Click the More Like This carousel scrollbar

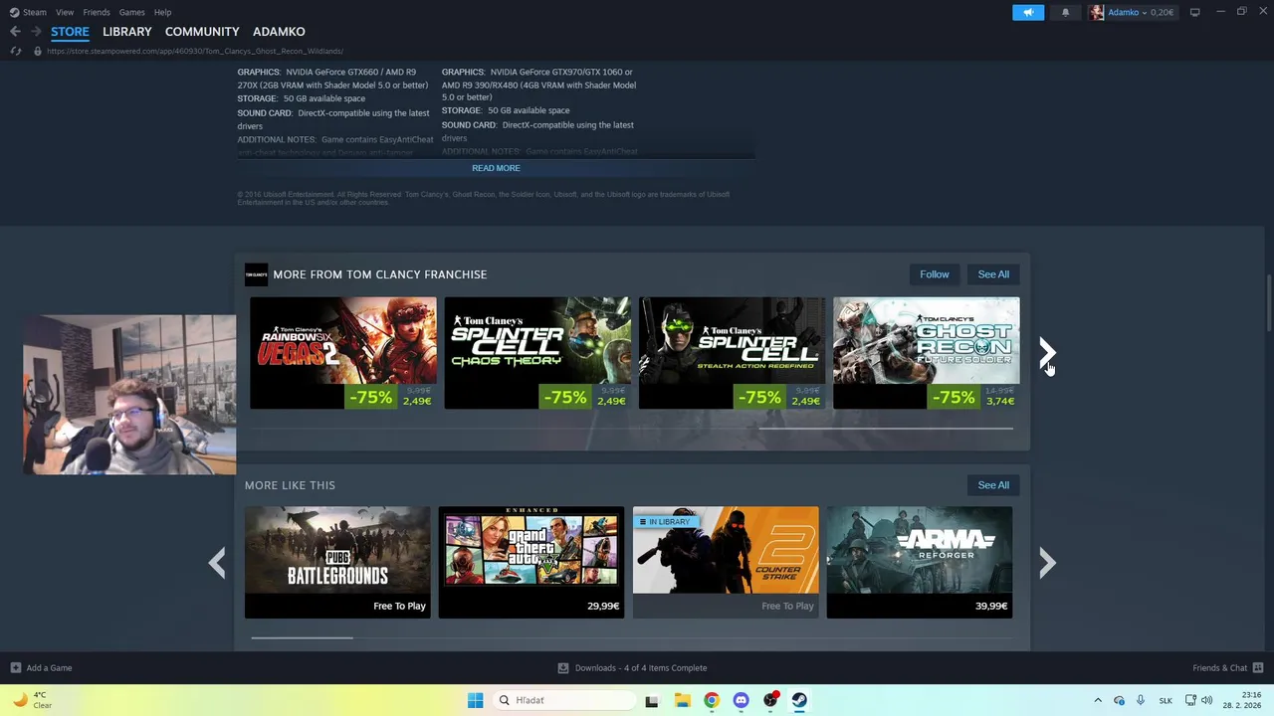(x=302, y=637)
